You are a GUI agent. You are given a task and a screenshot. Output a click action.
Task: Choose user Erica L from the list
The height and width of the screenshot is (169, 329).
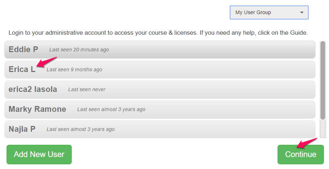(x=160, y=69)
